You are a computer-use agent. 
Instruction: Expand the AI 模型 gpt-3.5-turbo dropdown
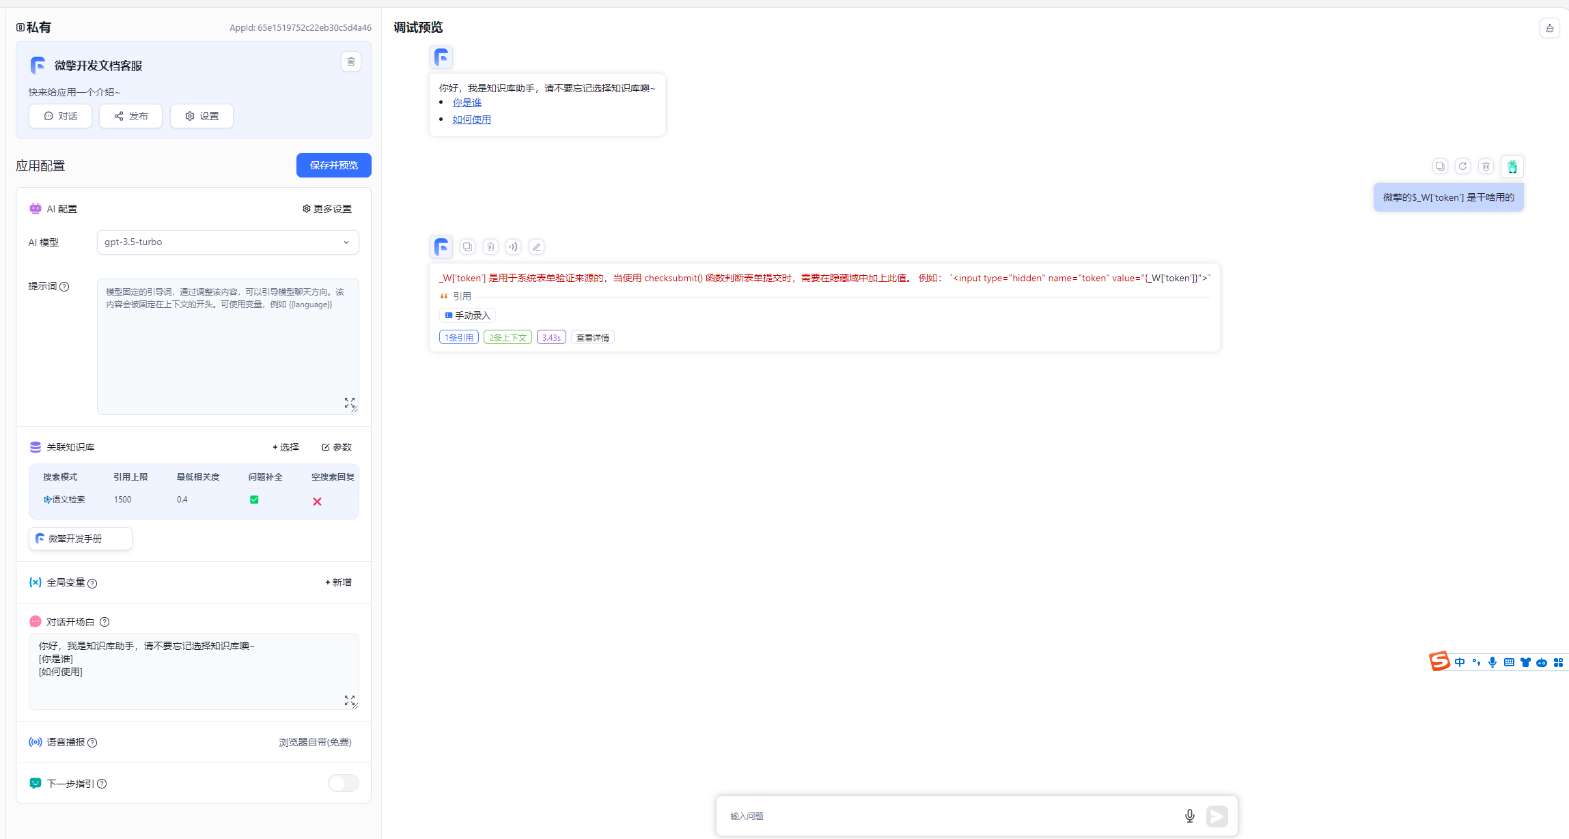pyautogui.click(x=228, y=242)
